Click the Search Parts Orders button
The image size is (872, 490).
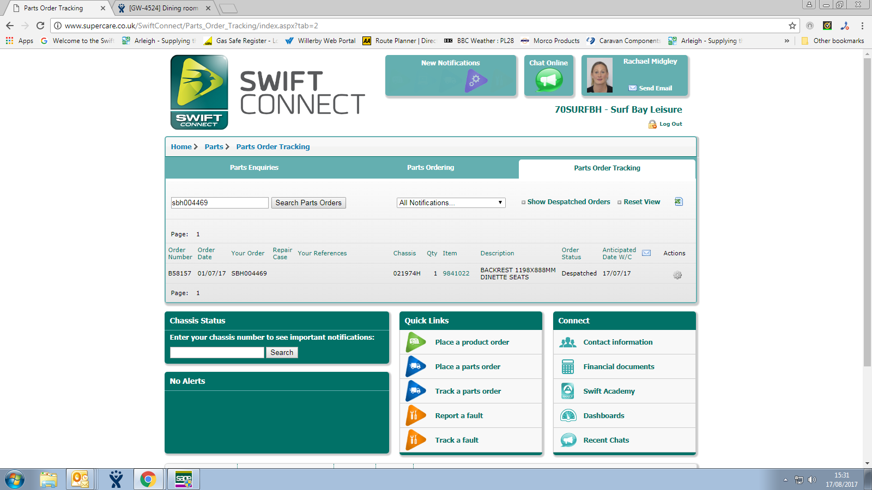coord(308,203)
